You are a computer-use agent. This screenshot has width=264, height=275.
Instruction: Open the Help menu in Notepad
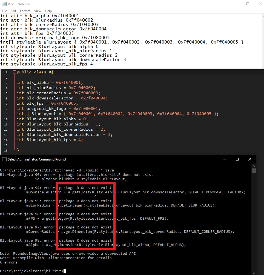click(x=48, y=11)
